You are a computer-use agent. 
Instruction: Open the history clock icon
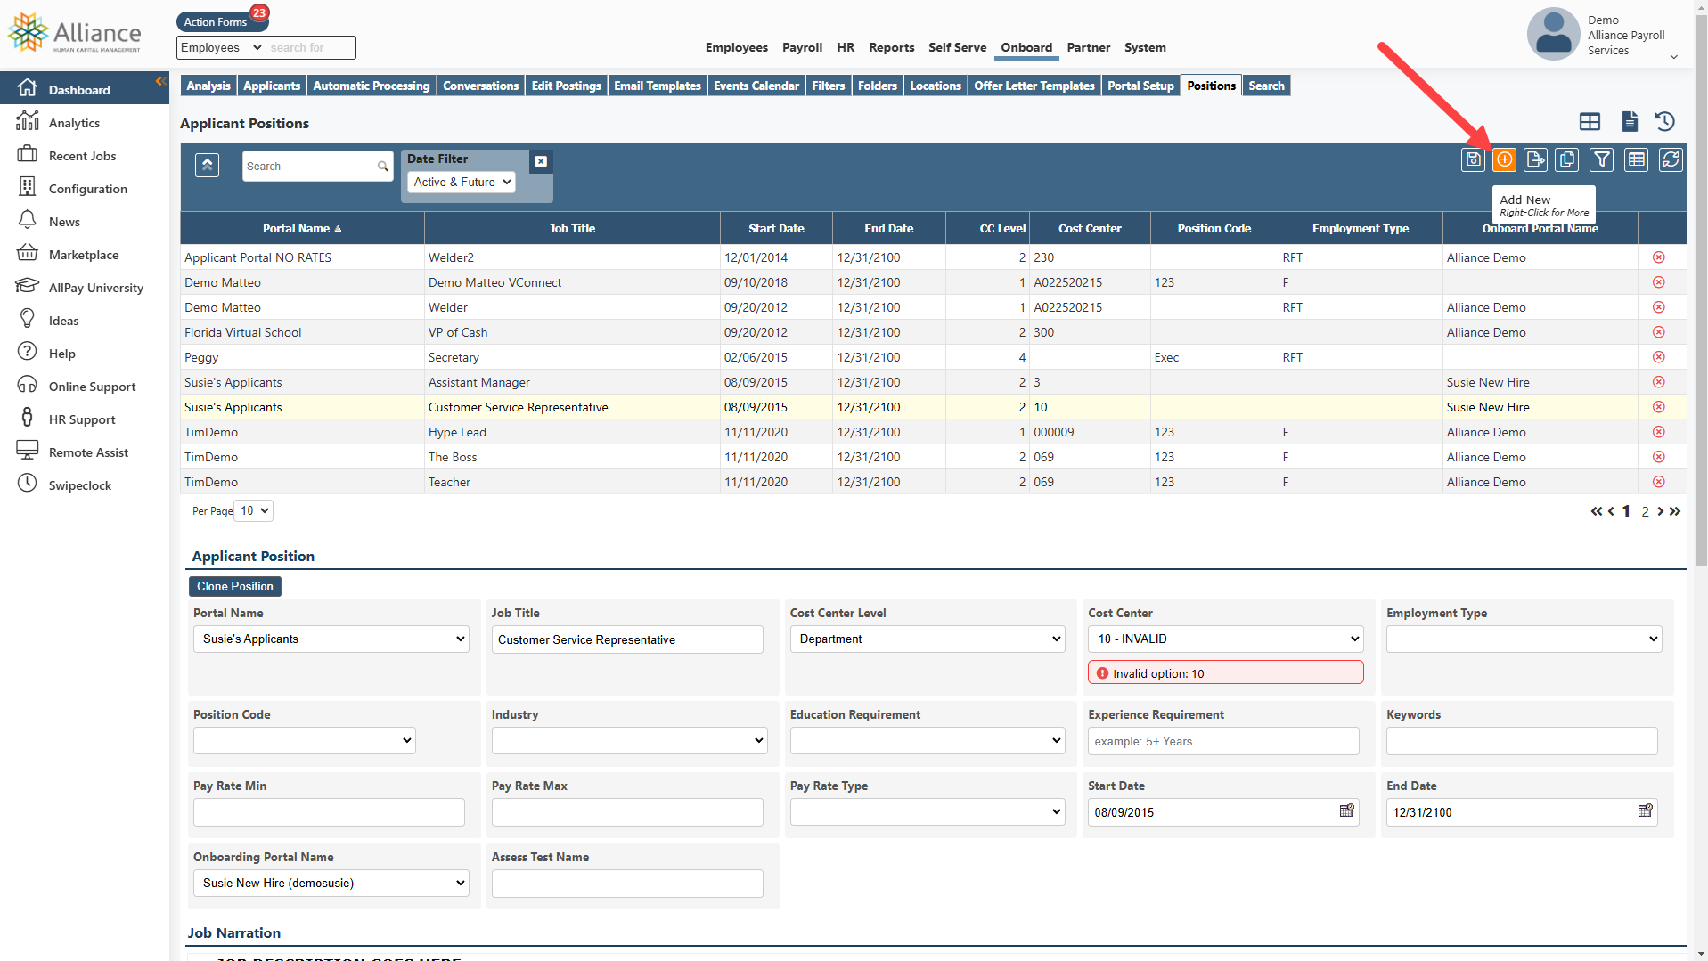pos(1665,121)
